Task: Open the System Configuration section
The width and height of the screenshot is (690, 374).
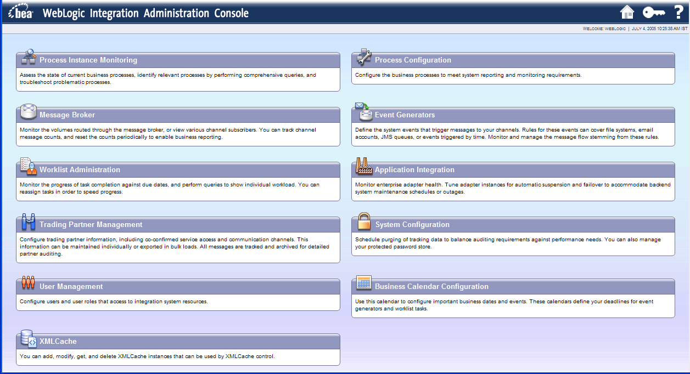Action: 412,225
